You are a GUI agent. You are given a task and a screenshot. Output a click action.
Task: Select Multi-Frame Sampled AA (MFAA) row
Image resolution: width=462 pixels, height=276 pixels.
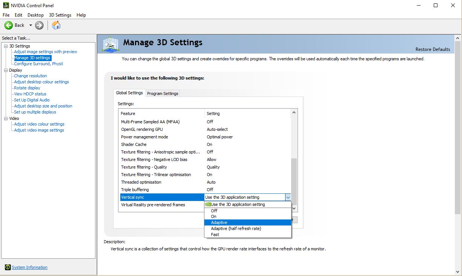pos(206,122)
